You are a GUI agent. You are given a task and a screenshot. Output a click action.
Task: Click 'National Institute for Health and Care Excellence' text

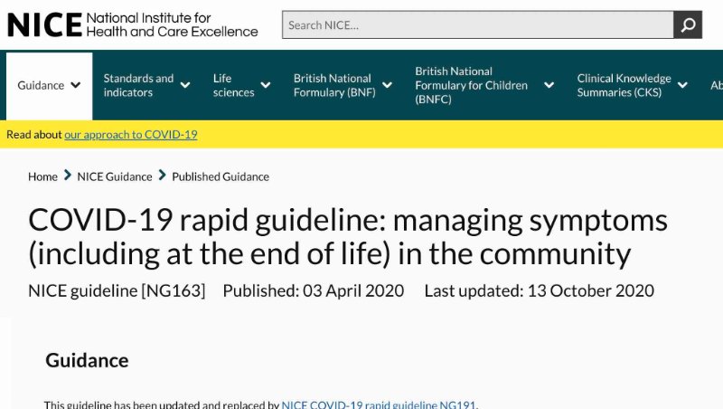[172, 25]
